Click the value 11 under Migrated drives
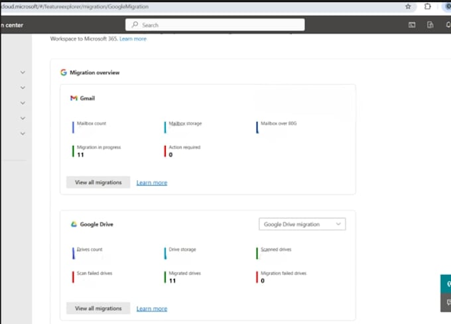This screenshot has height=324, width=451. click(172, 281)
